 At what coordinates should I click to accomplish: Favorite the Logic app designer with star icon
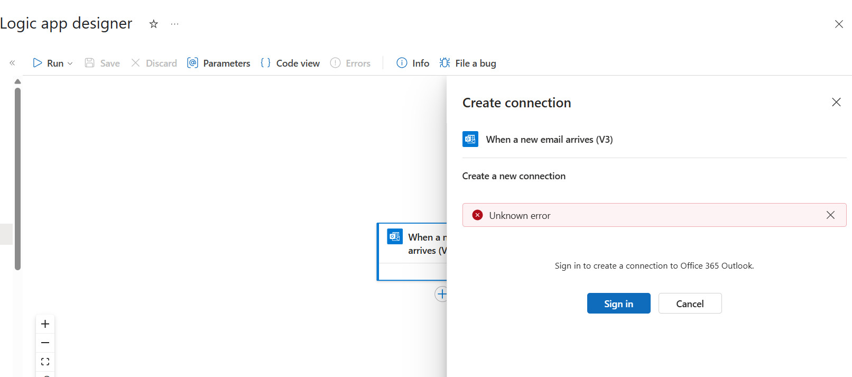(153, 24)
